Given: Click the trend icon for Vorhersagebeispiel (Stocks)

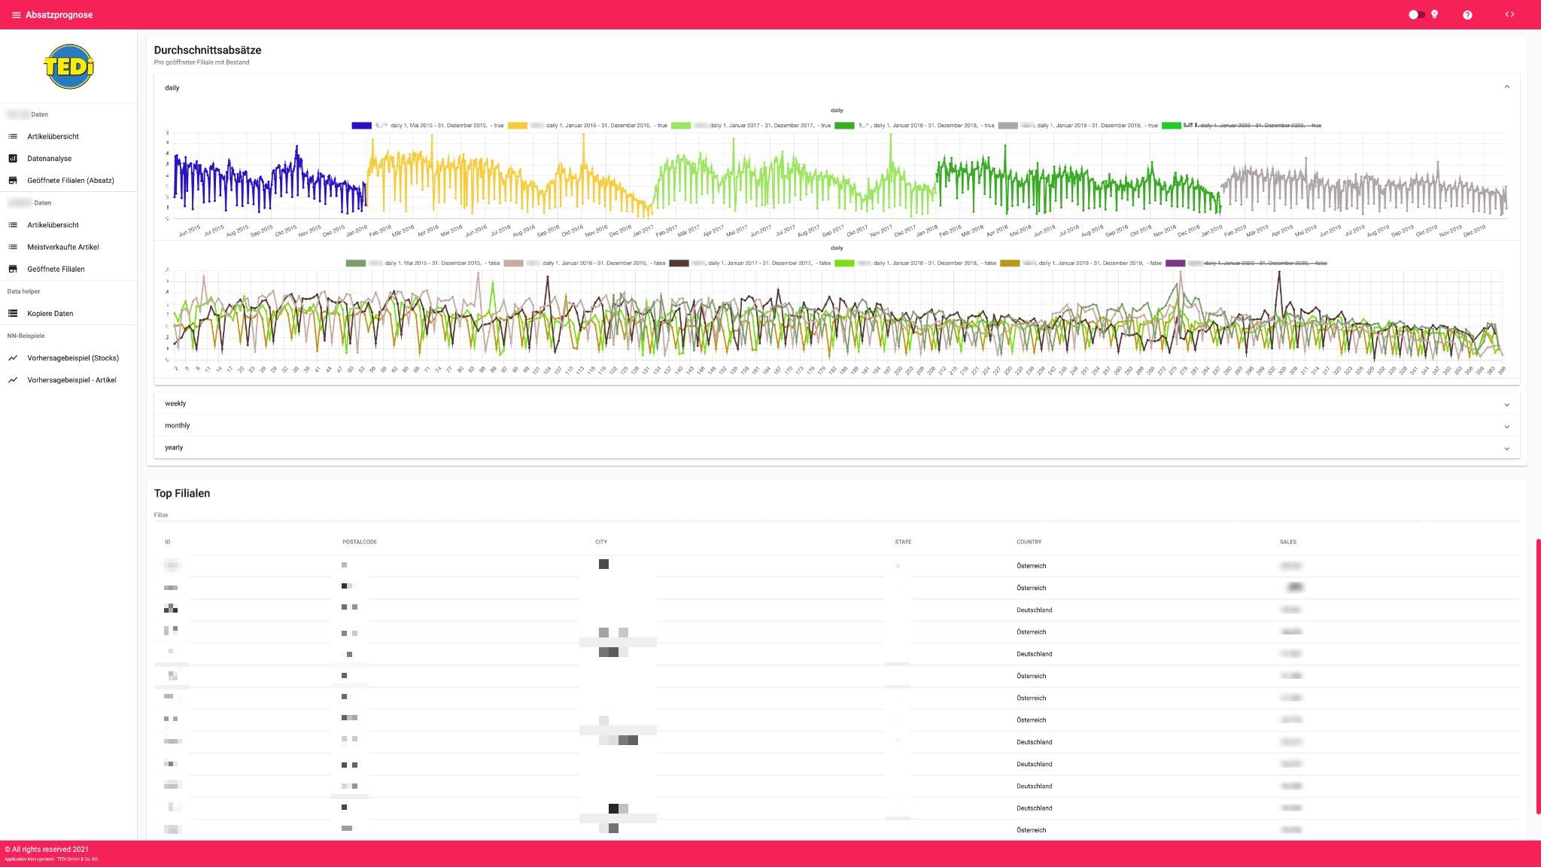Looking at the screenshot, I should (13, 358).
